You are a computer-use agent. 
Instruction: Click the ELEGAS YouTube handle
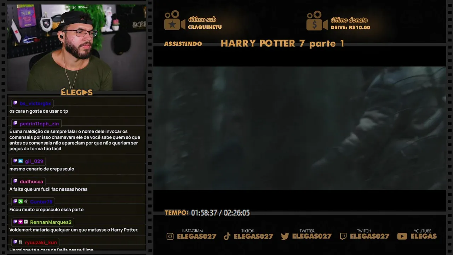pyautogui.click(x=424, y=236)
